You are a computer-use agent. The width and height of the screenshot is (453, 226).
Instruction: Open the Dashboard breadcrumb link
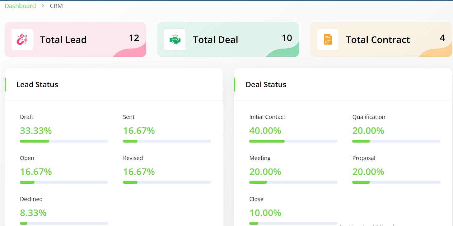click(x=20, y=6)
